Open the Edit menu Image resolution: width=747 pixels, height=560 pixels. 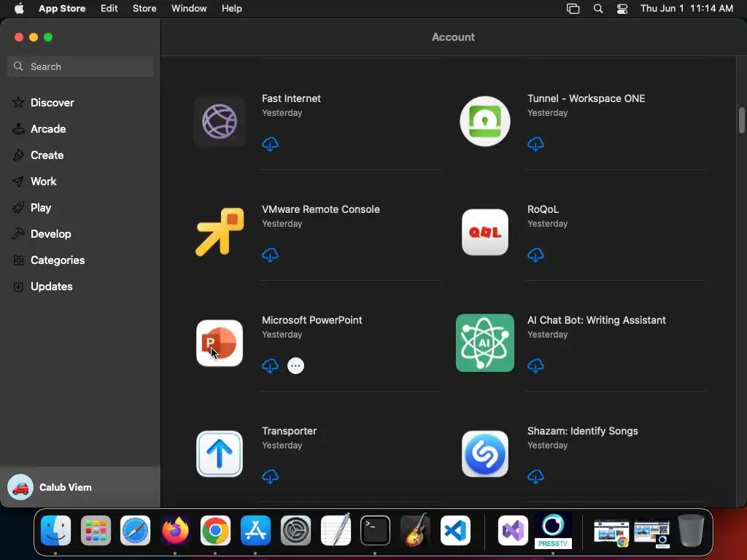[109, 9]
